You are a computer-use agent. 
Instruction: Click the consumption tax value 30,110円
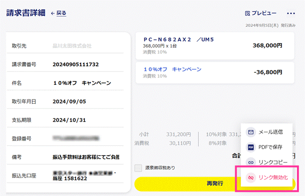[180, 143]
